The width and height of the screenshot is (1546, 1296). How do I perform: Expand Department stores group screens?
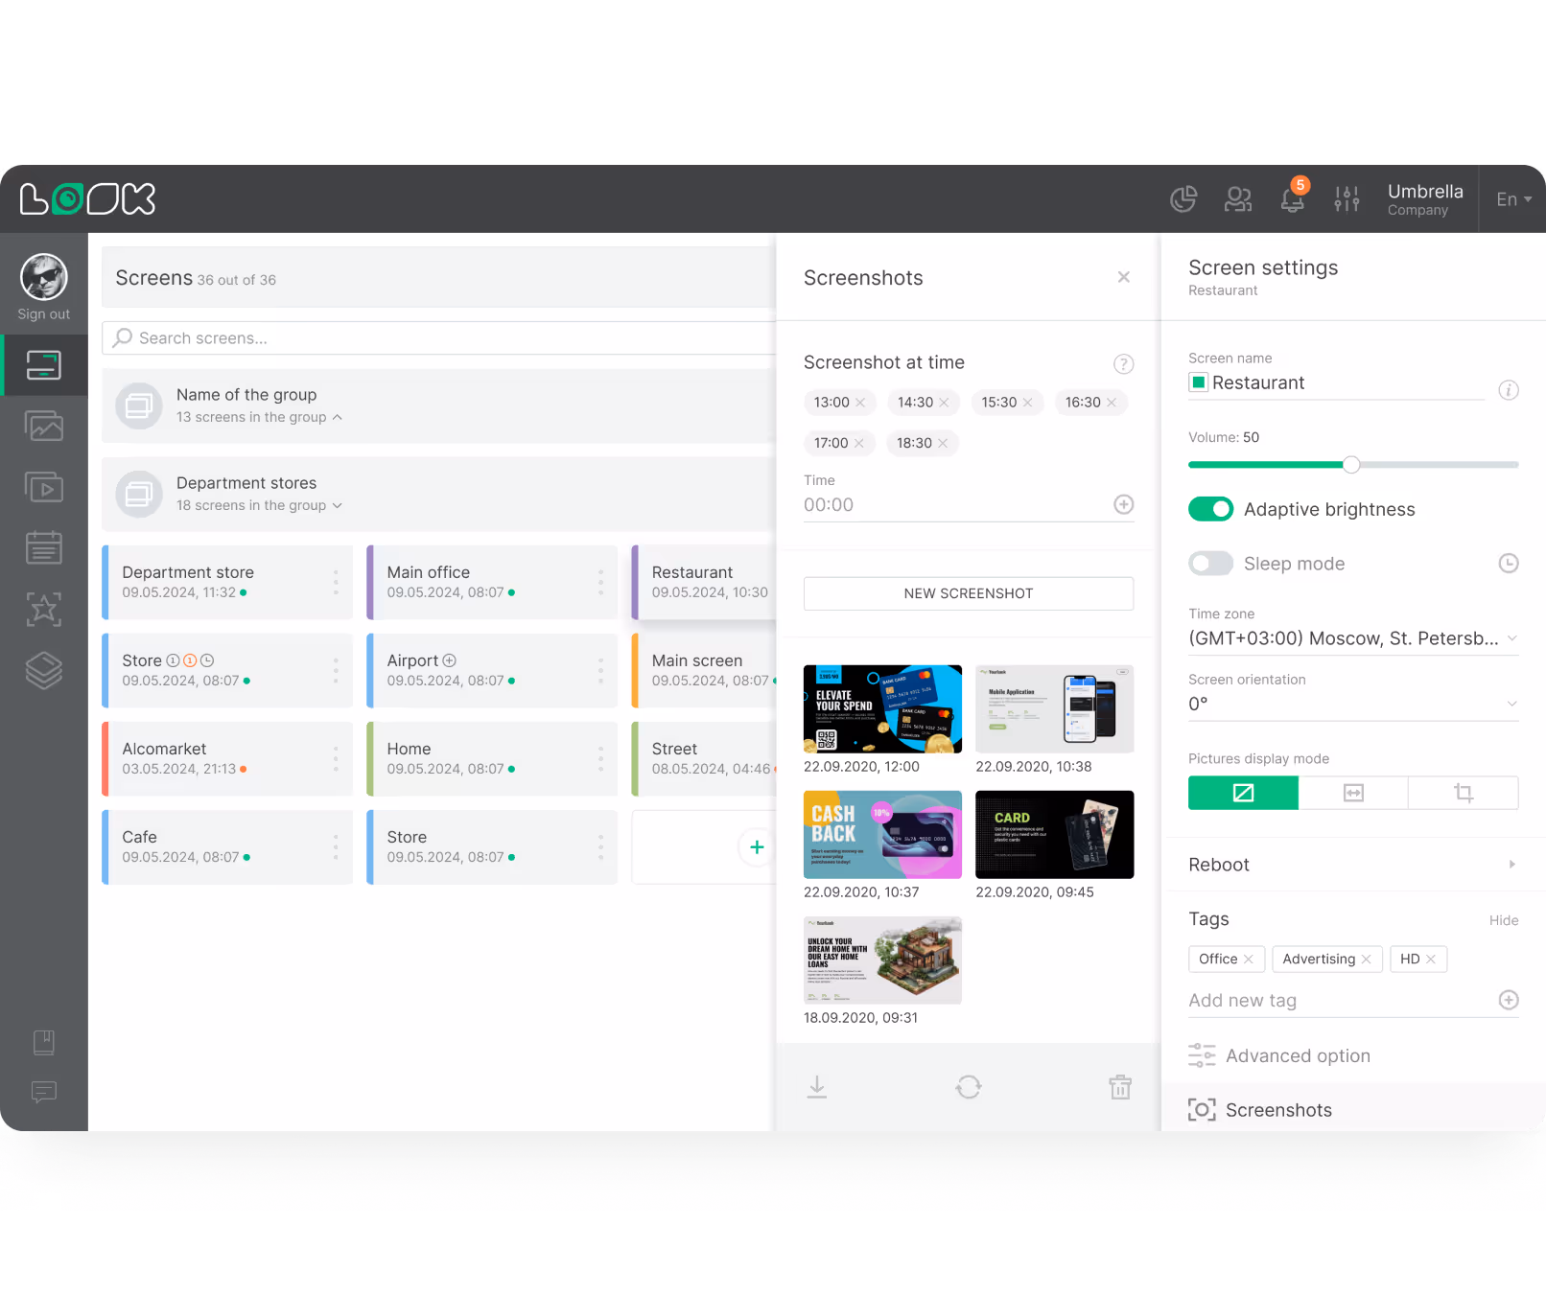[x=337, y=505]
